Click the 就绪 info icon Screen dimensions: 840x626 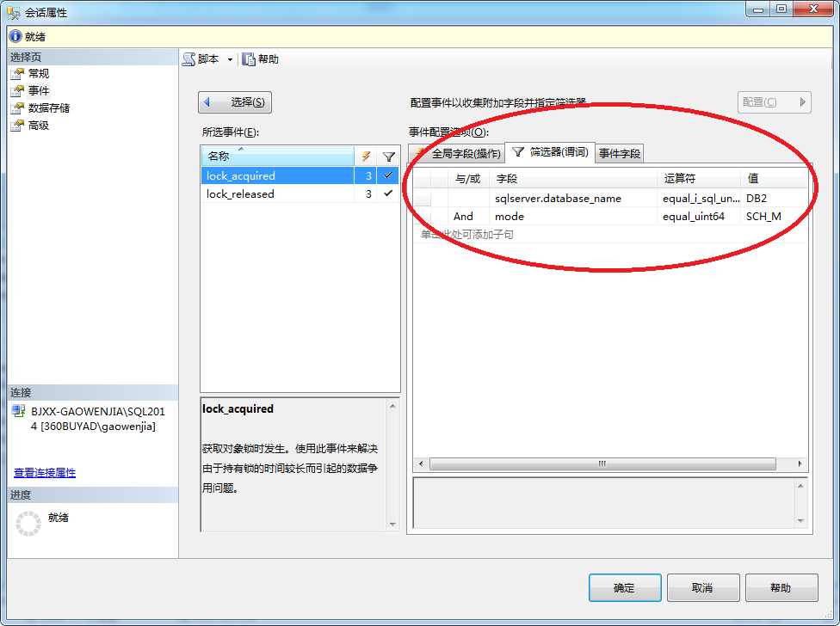point(15,36)
